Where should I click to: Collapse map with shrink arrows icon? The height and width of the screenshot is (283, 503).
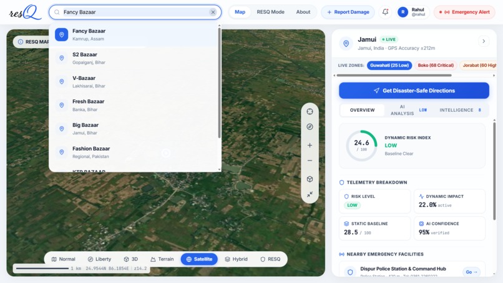point(310,194)
